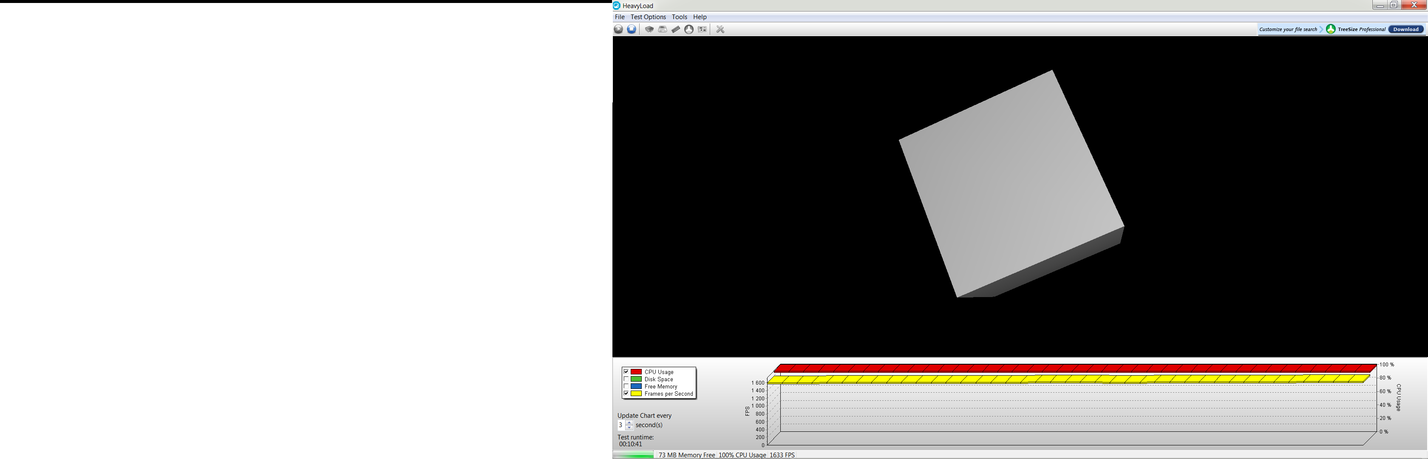Click the Customize your file search link
This screenshot has width=1428, height=459.
click(x=1288, y=29)
